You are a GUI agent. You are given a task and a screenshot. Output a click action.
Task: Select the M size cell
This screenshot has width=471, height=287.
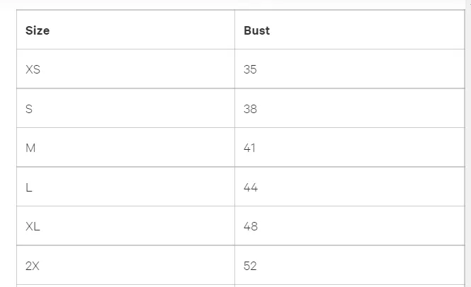coord(30,148)
